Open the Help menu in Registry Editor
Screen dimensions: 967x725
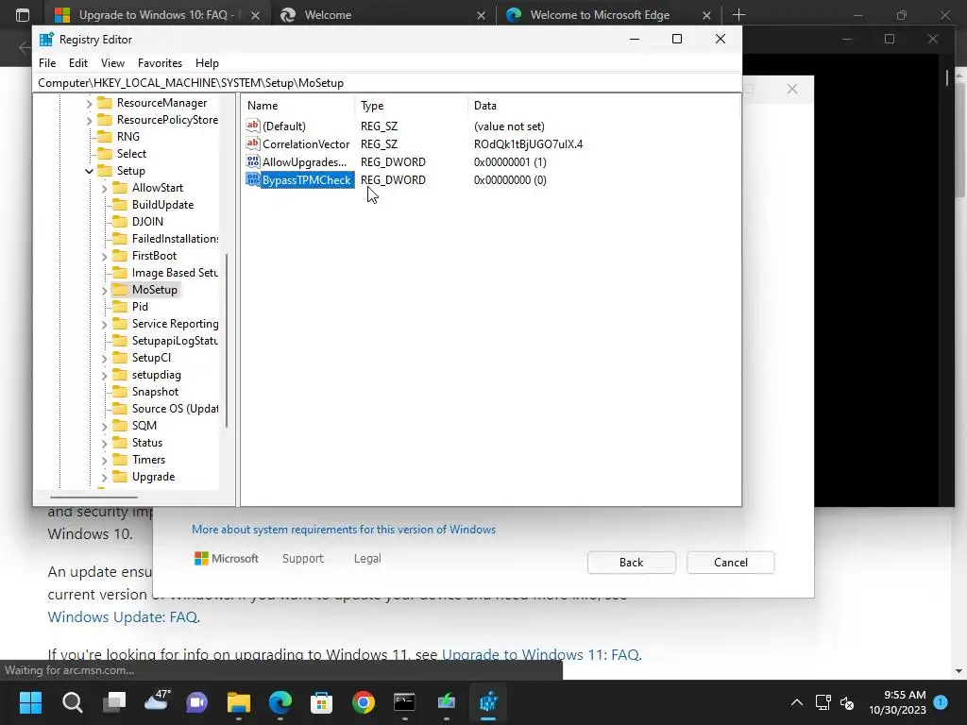click(207, 63)
